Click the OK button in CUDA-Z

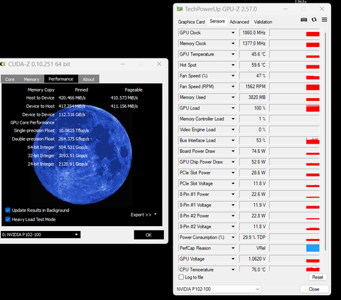148,235
